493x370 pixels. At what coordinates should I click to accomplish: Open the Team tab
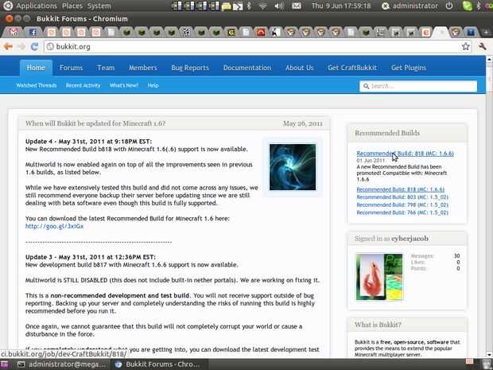106,68
